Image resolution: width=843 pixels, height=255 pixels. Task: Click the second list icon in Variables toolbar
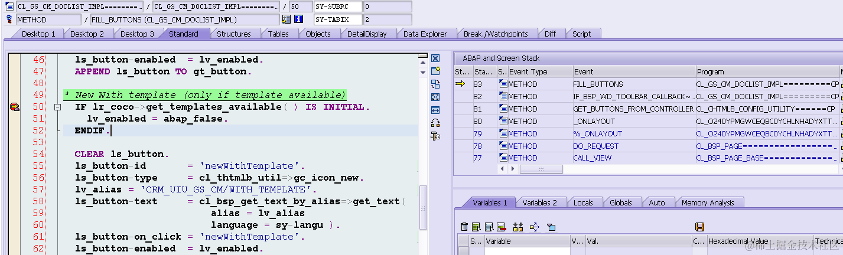click(489, 227)
